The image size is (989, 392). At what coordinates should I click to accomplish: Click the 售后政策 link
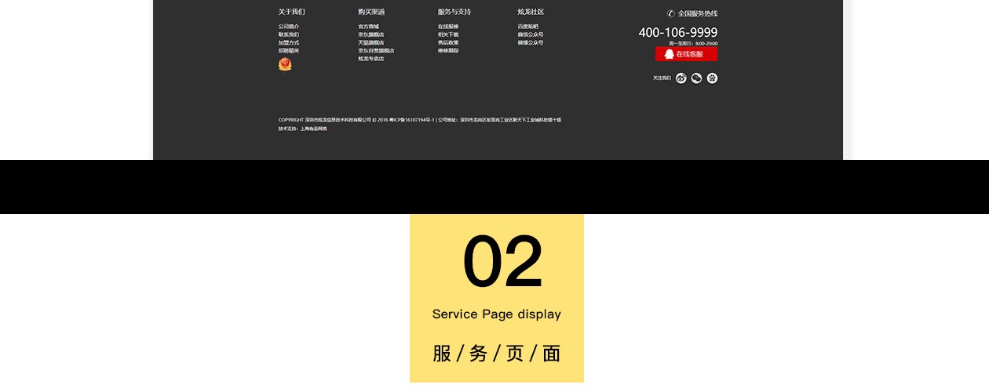pos(447,42)
